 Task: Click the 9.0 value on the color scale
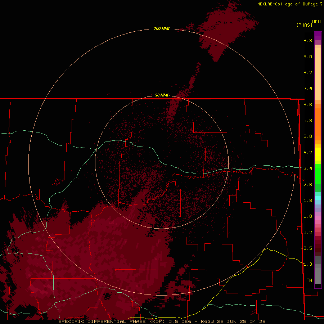308,57
